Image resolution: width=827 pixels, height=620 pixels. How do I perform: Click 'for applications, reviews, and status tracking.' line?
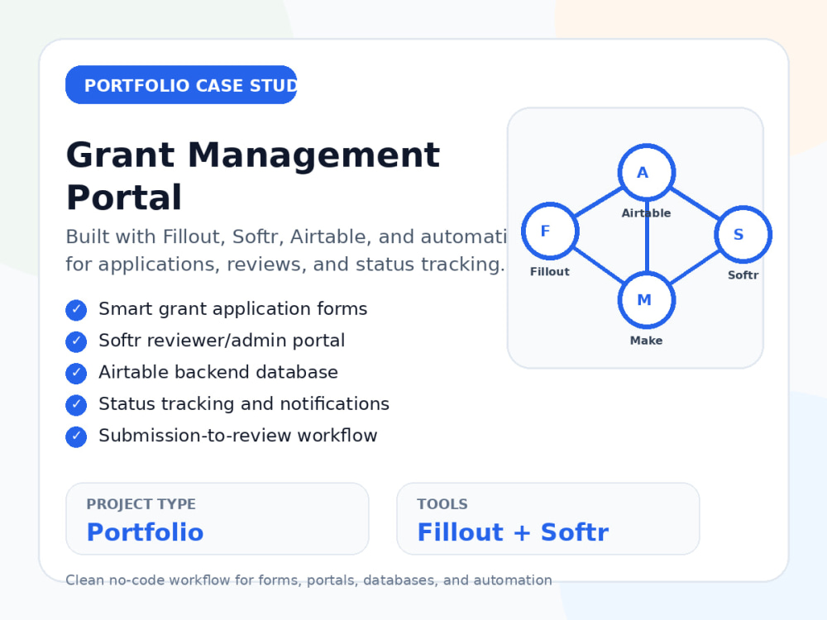(285, 265)
